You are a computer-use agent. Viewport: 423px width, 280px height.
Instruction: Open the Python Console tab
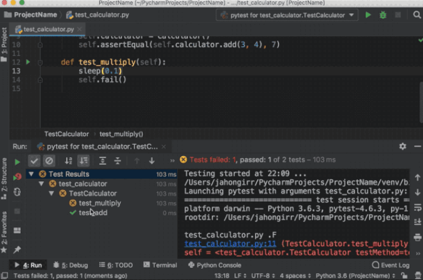point(215,265)
